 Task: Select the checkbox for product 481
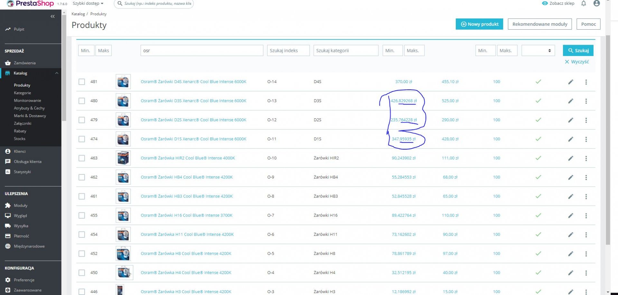pyautogui.click(x=82, y=82)
